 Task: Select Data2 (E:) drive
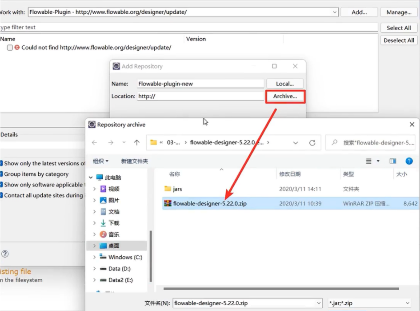coord(120,280)
